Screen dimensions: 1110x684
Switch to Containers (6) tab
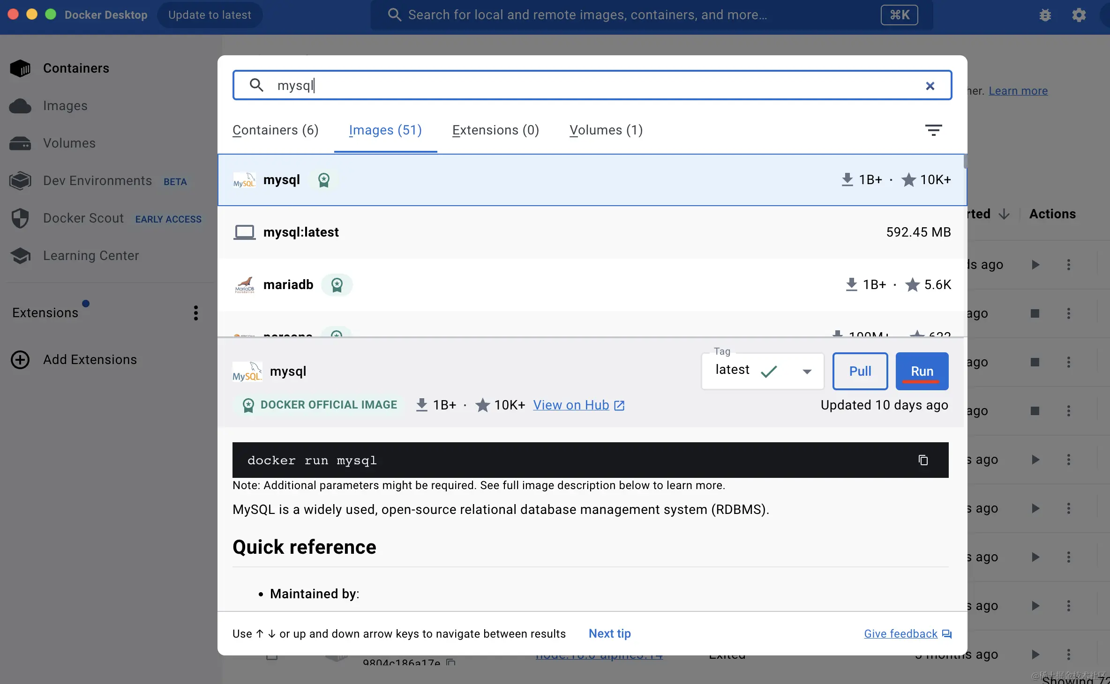(275, 130)
